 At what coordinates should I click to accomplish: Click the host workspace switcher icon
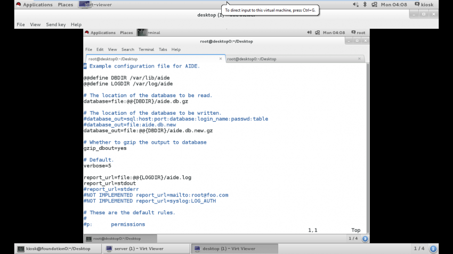433,249
